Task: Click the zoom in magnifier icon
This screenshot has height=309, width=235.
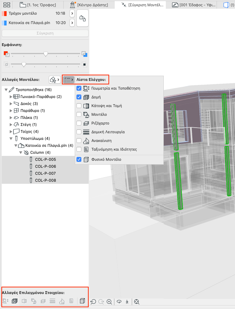Action: (x=109, y=302)
